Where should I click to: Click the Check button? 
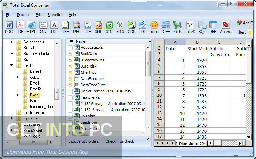(111, 141)
